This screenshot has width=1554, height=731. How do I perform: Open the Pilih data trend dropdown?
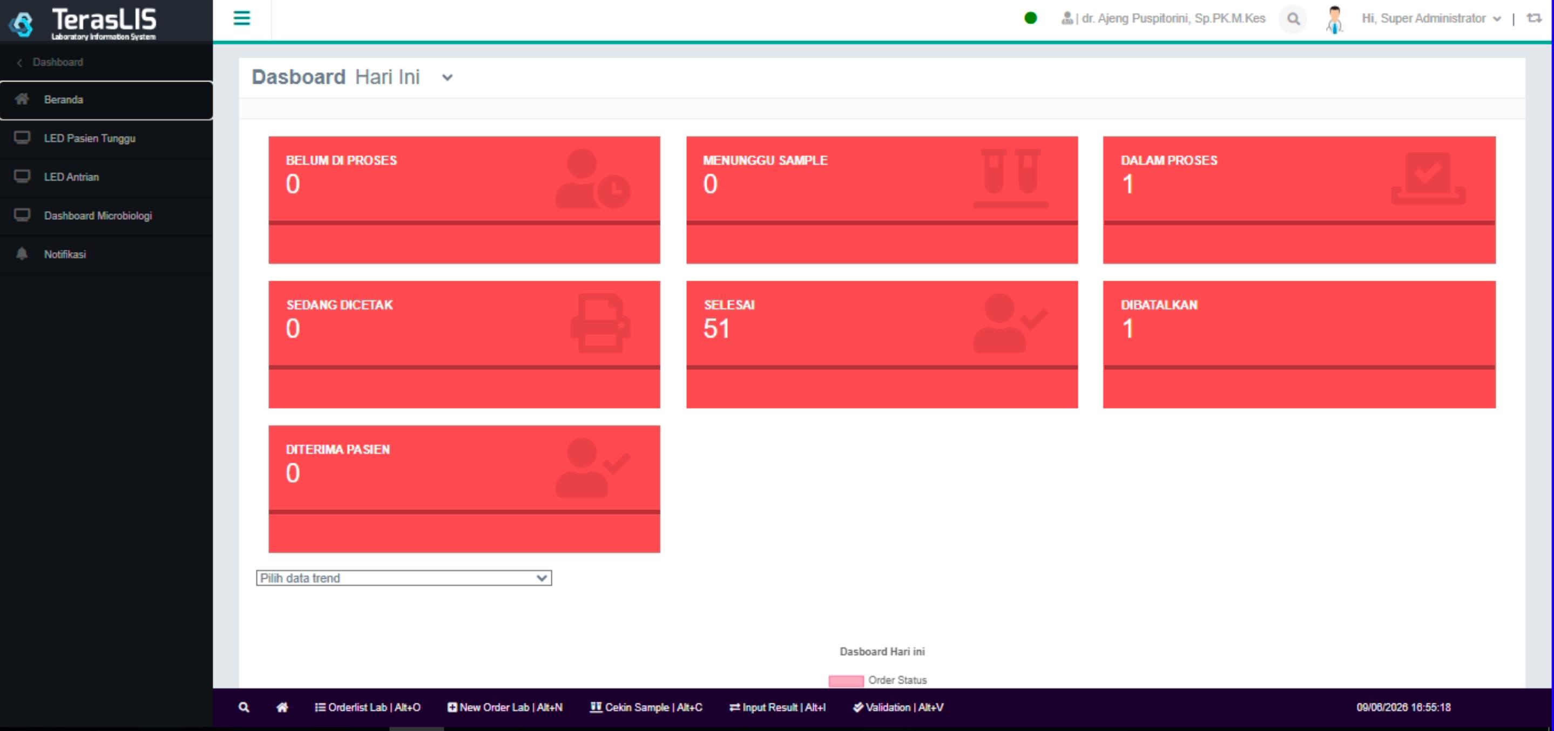coord(403,578)
